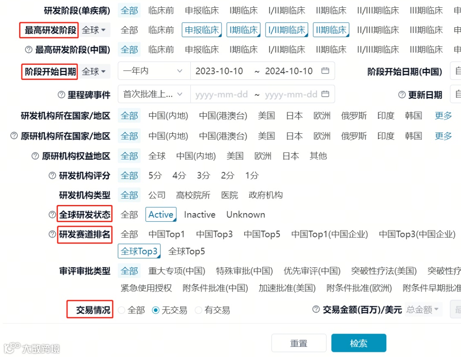Viewport: 461px width, 357px height.
Task: Select 欧洲 in 原研机构权益地区 row
Action: point(263,156)
